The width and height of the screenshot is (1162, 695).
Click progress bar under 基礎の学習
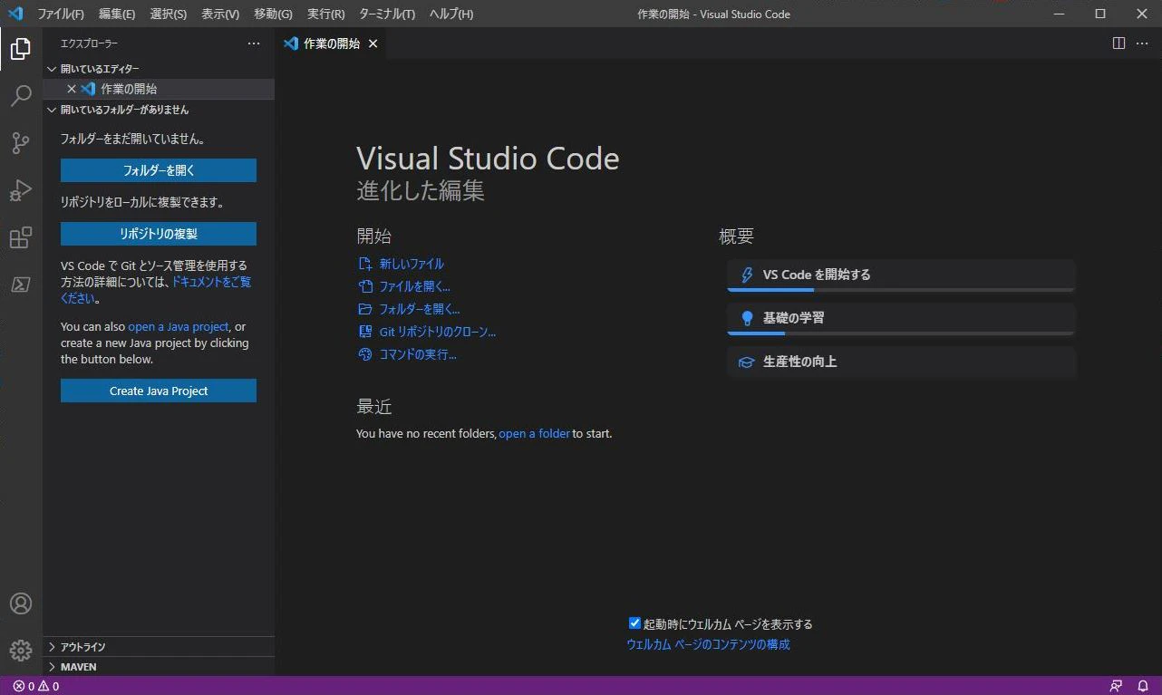(x=901, y=333)
